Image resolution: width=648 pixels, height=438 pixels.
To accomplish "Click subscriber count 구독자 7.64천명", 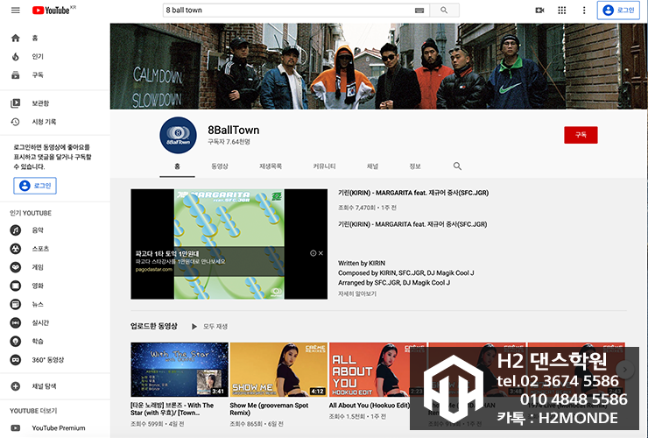I will coord(229,142).
